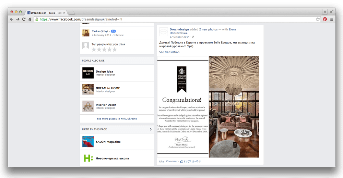Open the Pinterest extension icon
The width and height of the screenshot is (343, 178).
pyautogui.click(x=325, y=19)
